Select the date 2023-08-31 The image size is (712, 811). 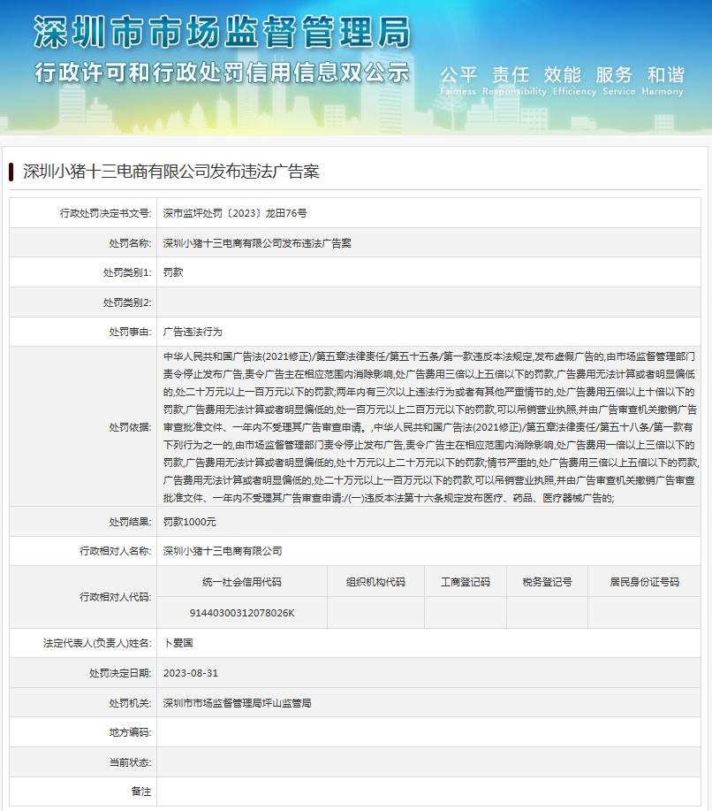tap(191, 673)
